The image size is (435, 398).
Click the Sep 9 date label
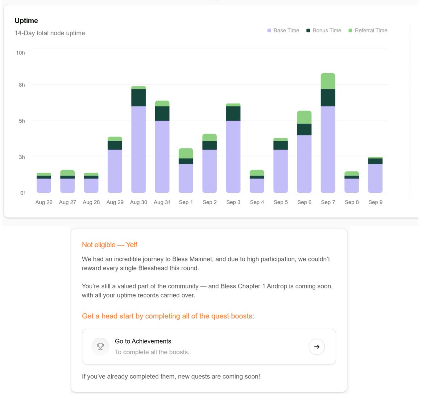pos(375,202)
